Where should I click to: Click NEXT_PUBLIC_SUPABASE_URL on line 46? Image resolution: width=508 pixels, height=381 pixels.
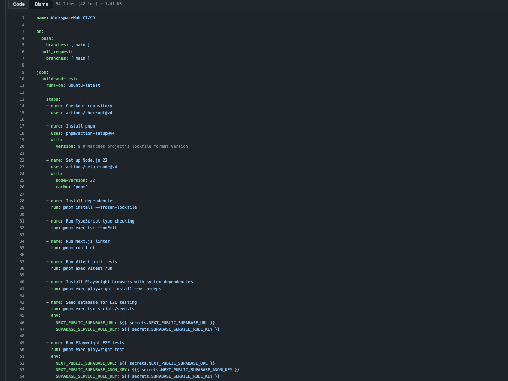pyautogui.click(x=86, y=323)
